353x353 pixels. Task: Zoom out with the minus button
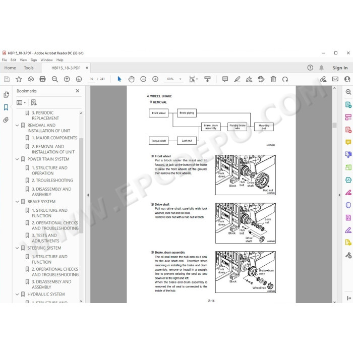point(143,79)
